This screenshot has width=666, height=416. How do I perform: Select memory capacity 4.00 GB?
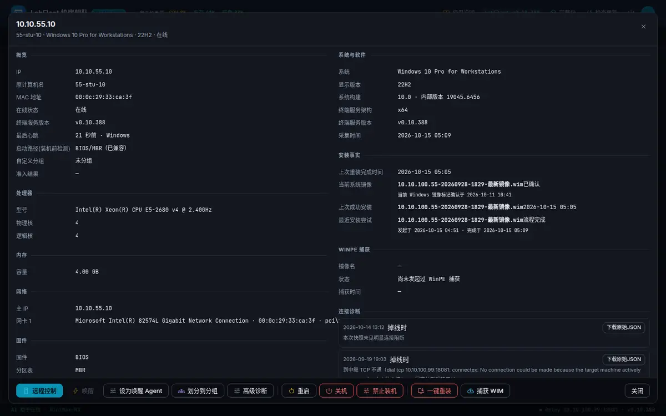pos(87,272)
